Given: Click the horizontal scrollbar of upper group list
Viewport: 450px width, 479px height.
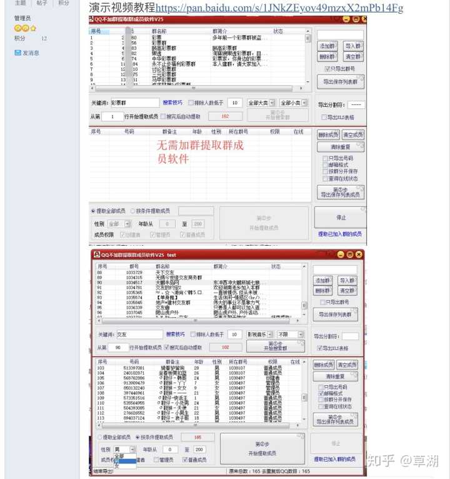Looking at the screenshot, I should 194,88.
